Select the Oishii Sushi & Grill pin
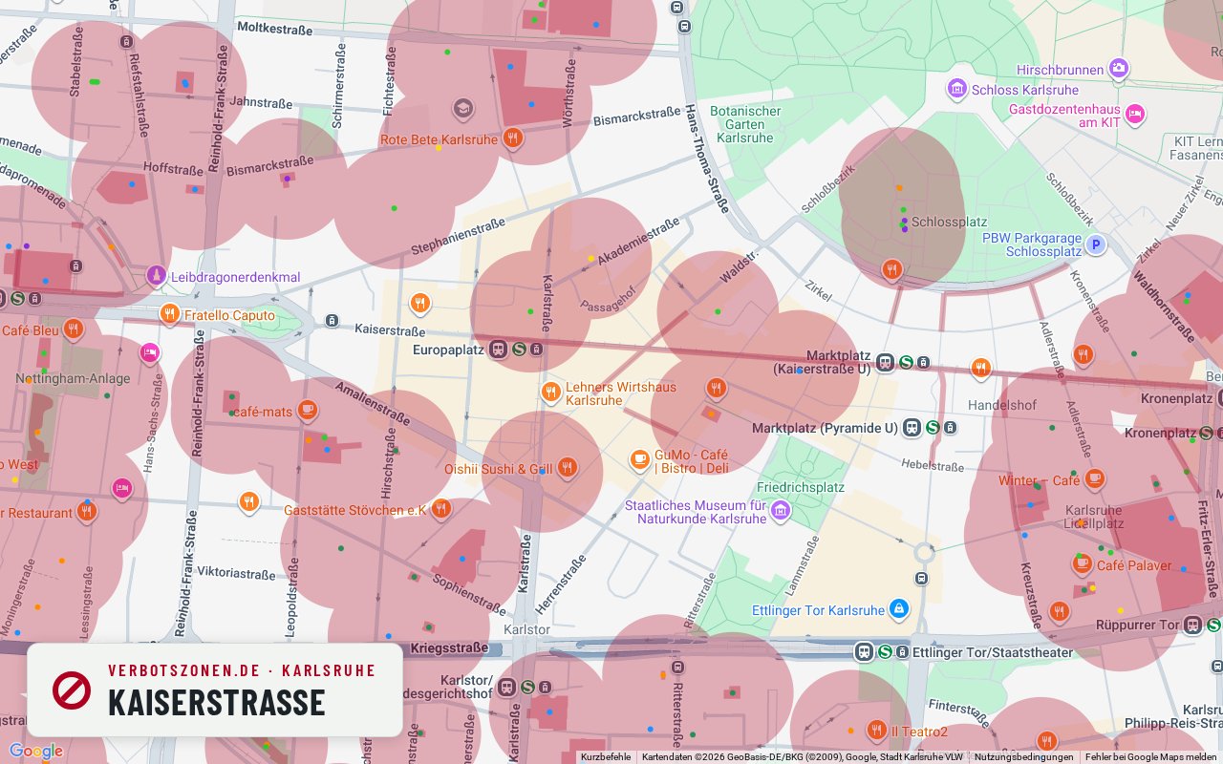Screen dimensions: 1223x764 [x=568, y=468]
